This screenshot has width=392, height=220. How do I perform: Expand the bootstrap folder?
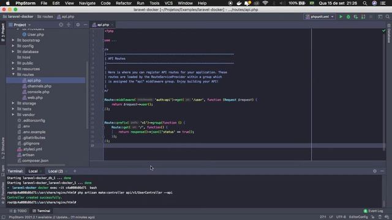pos(13,40)
